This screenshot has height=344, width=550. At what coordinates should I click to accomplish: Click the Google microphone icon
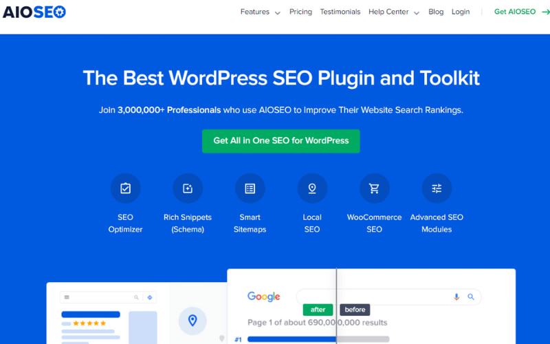[456, 297]
